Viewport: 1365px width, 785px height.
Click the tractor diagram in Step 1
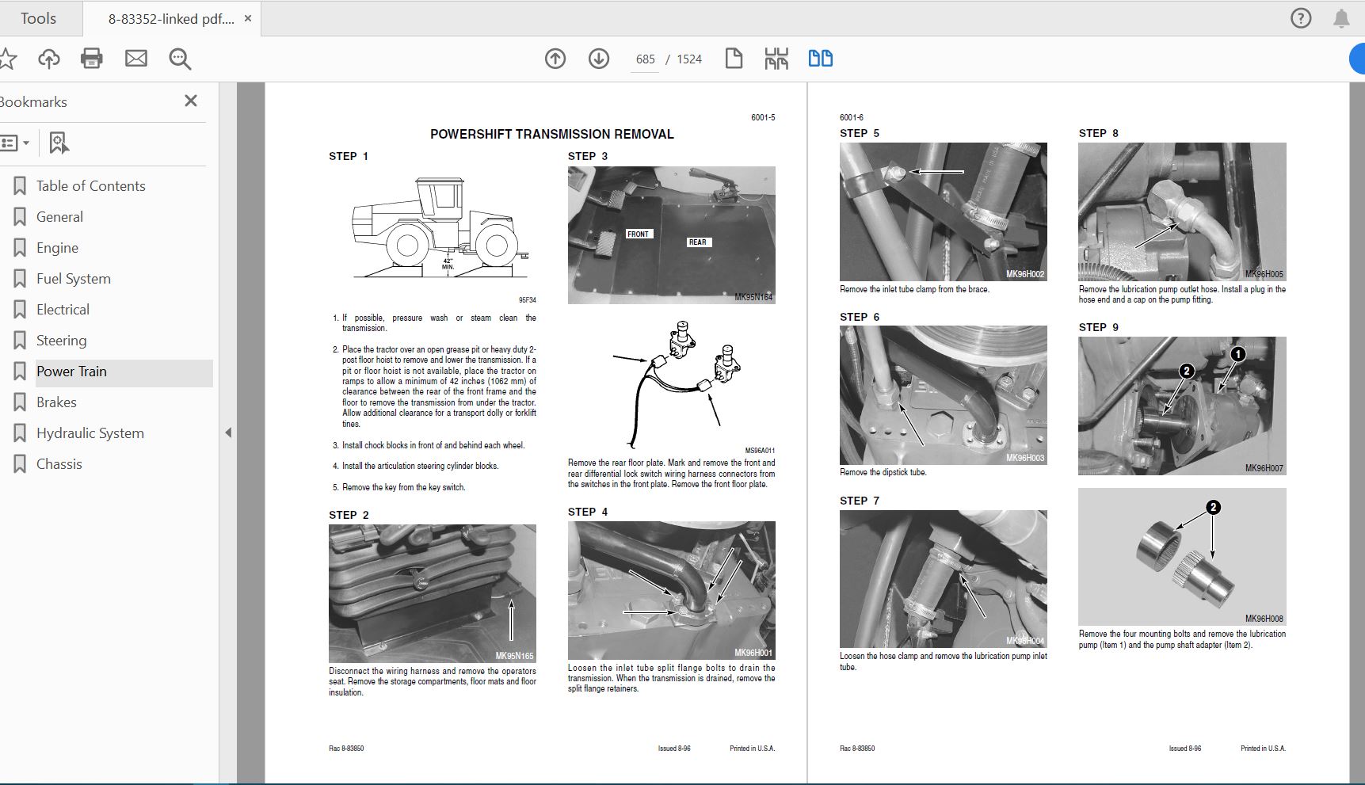click(440, 229)
